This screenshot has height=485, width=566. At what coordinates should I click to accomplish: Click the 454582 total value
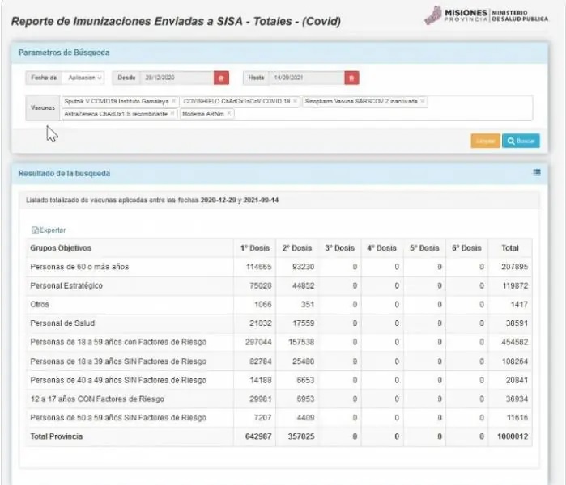click(515, 342)
